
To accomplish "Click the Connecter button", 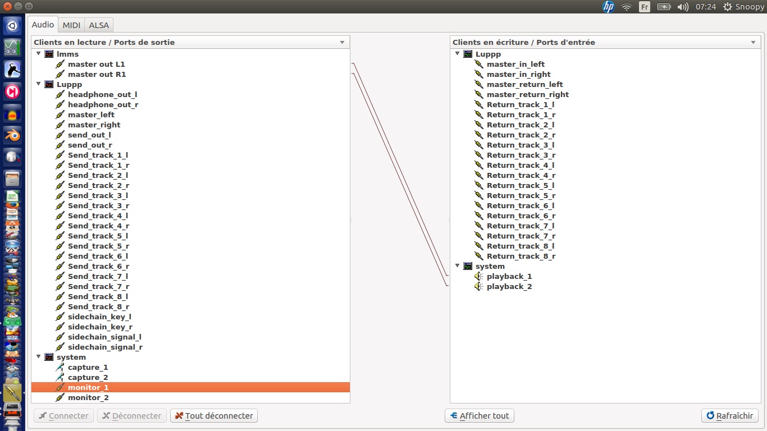I will (63, 416).
